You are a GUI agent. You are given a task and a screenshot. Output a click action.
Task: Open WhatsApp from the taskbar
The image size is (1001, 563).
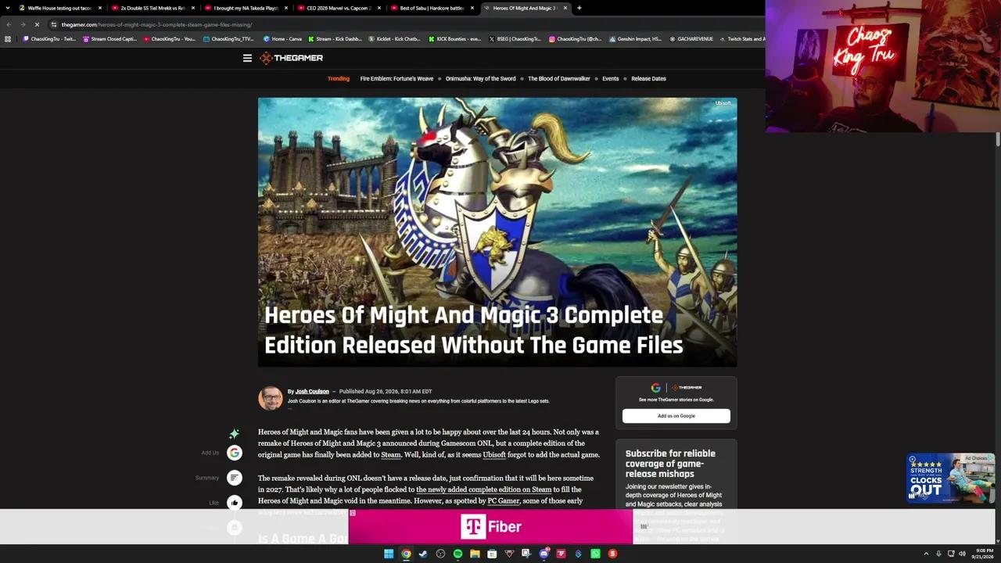(595, 554)
